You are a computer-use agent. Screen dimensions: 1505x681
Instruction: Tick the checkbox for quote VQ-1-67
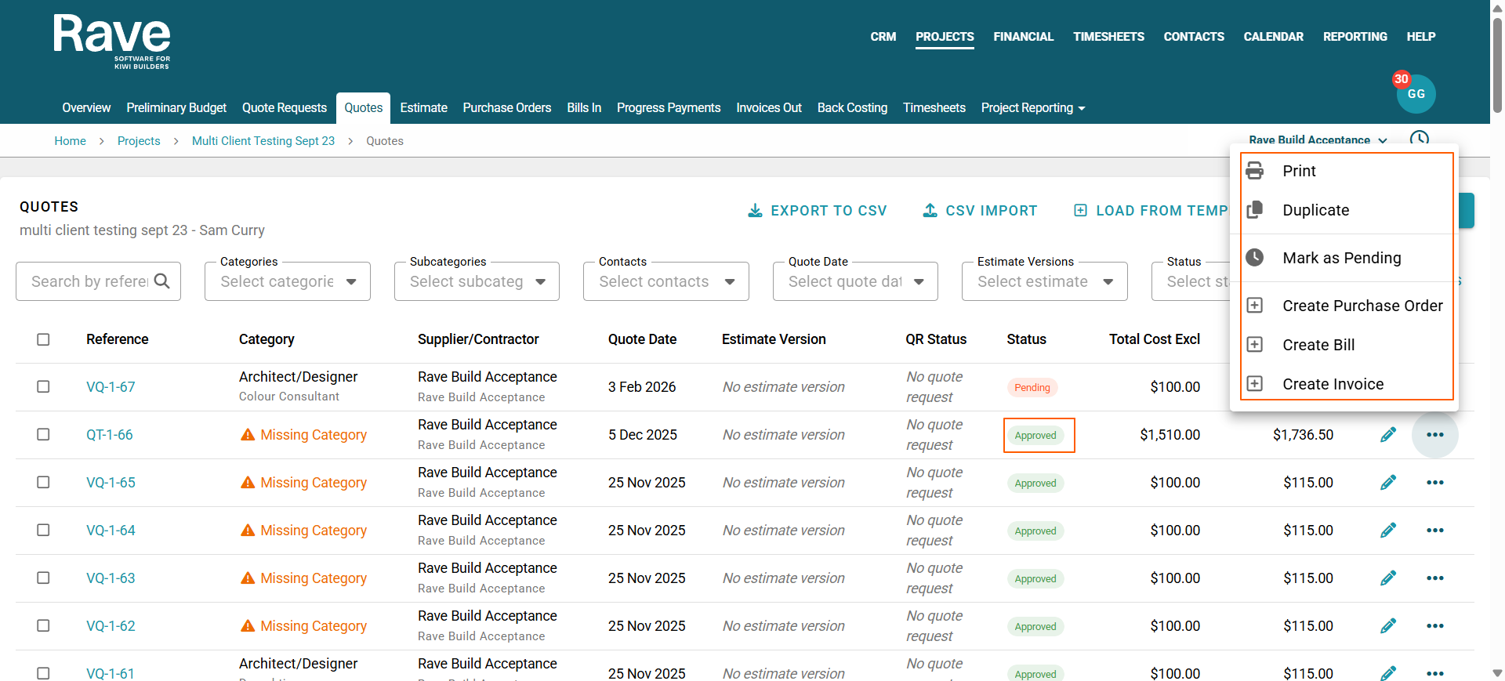43,387
